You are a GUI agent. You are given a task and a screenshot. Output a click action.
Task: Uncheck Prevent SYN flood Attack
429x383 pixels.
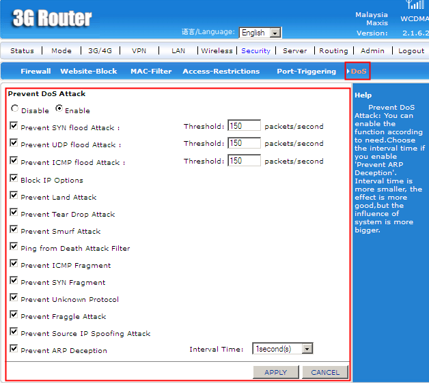pyautogui.click(x=14, y=126)
